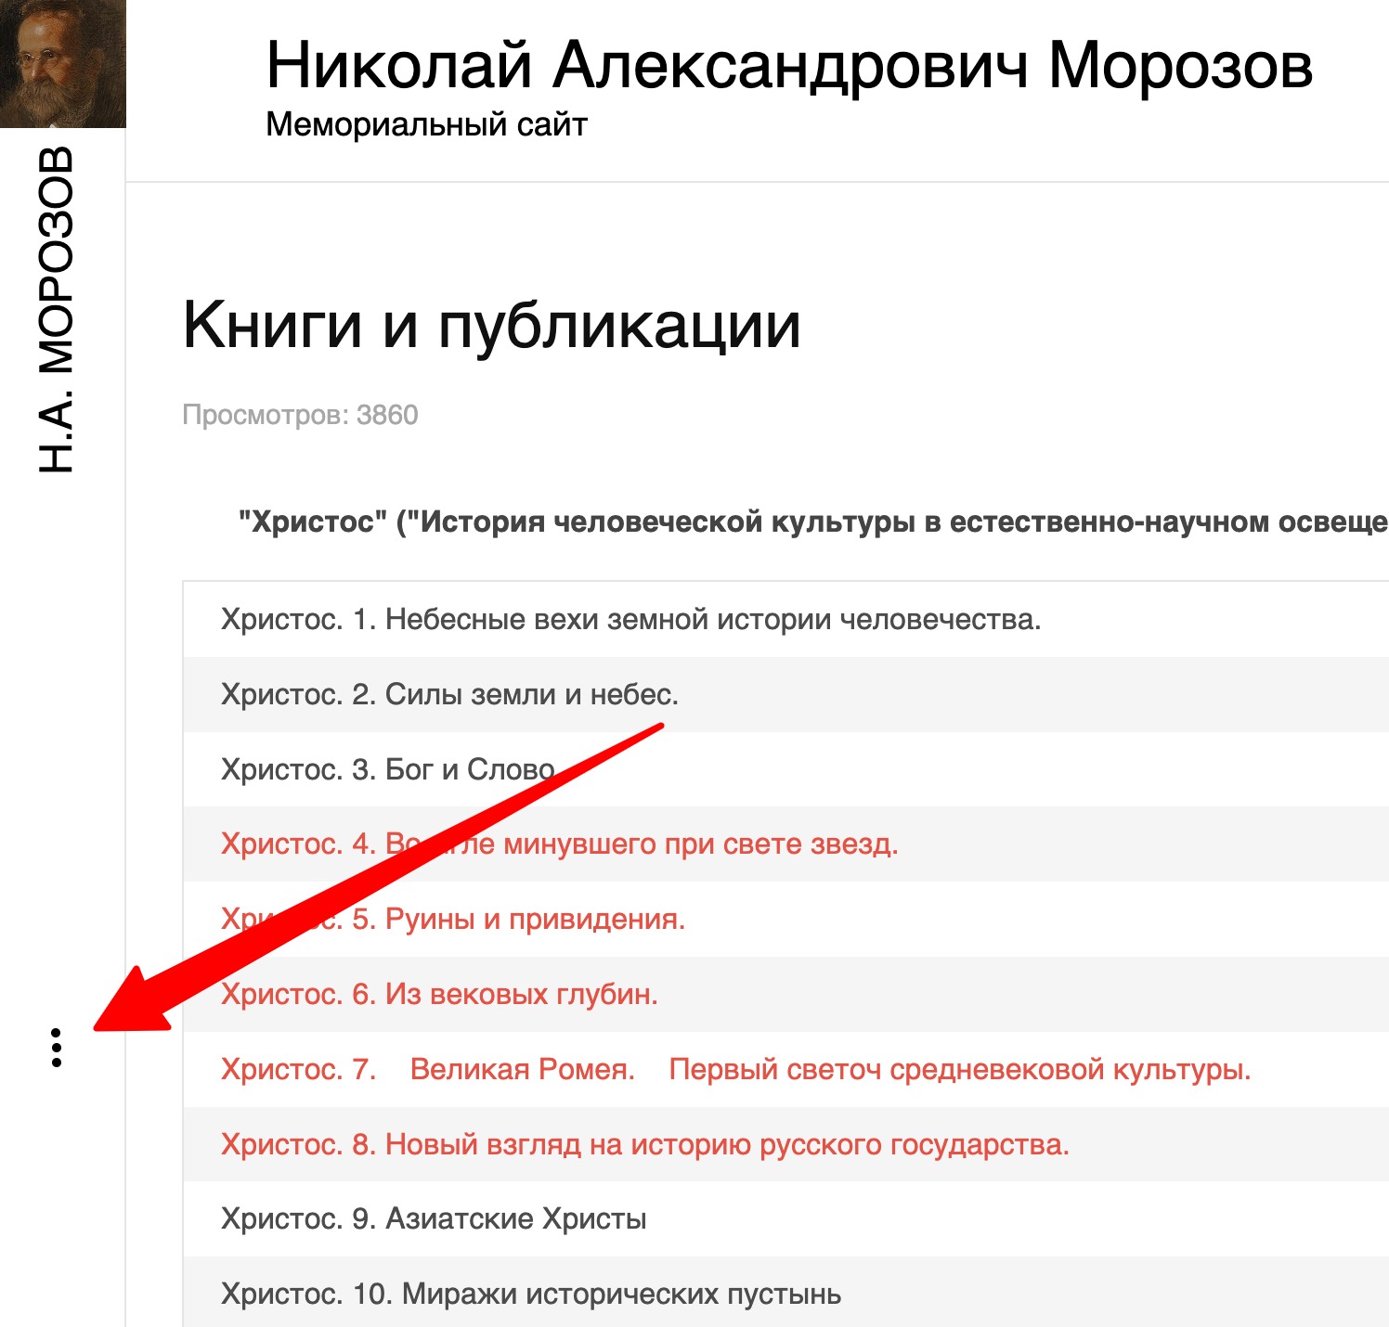The width and height of the screenshot is (1389, 1327).
Task: Click the Книги и публикации page heading
Action: [x=491, y=325]
